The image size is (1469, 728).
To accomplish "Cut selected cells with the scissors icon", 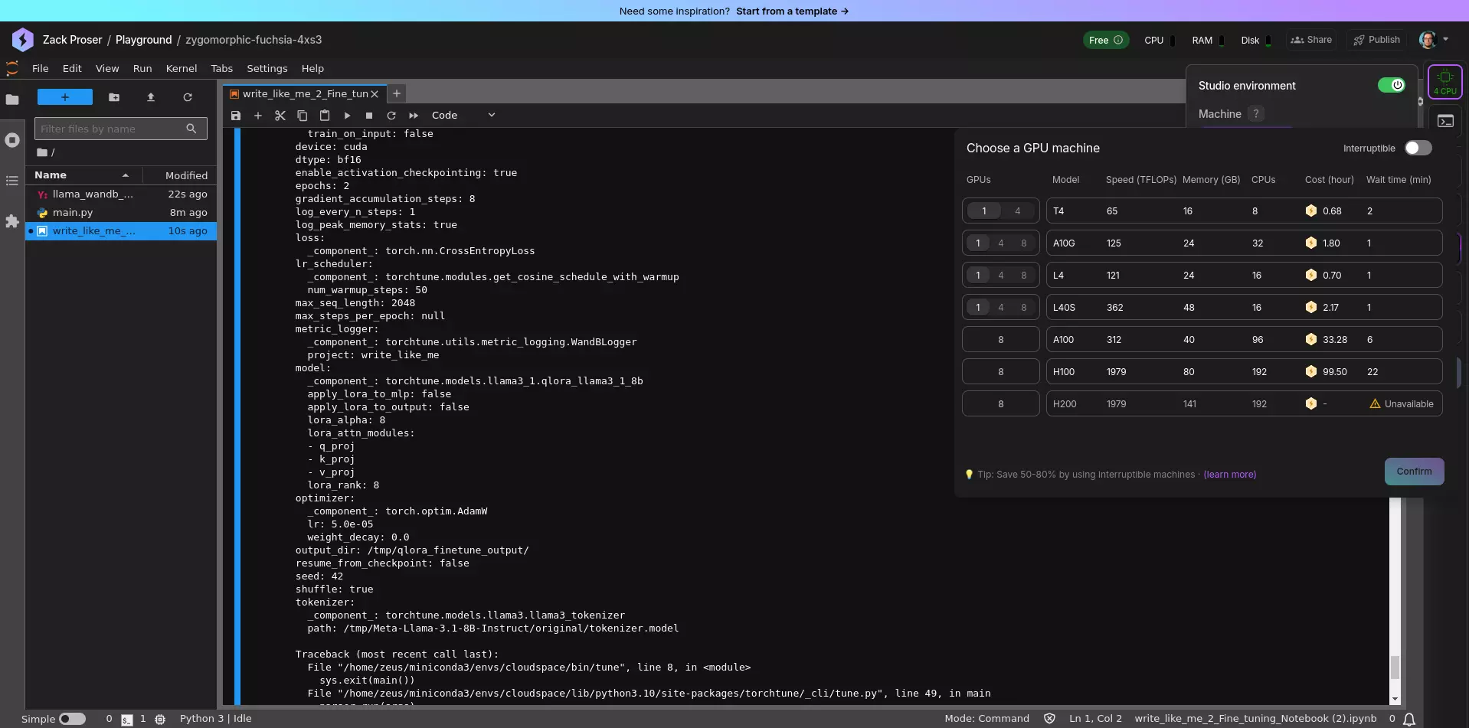I will point(280,115).
